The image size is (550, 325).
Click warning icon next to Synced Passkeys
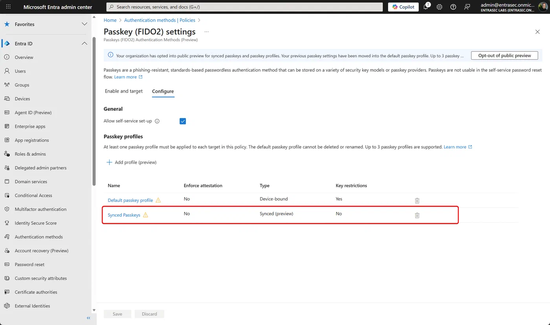click(x=146, y=215)
